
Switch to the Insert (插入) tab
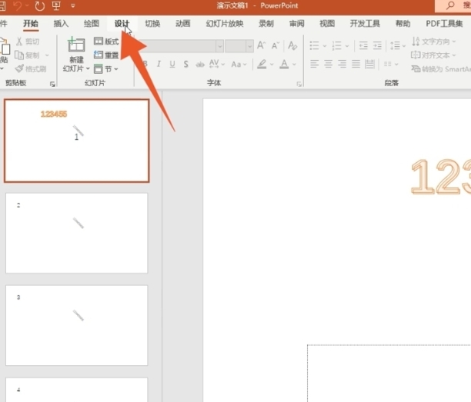point(61,23)
